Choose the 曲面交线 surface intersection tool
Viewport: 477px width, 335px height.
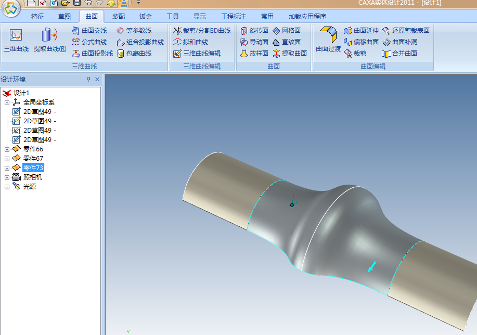click(x=89, y=31)
